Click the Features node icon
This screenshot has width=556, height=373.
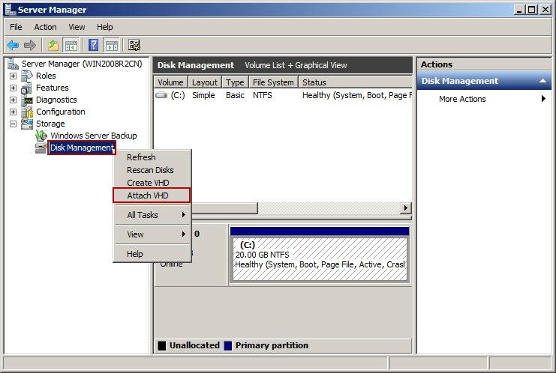point(26,88)
